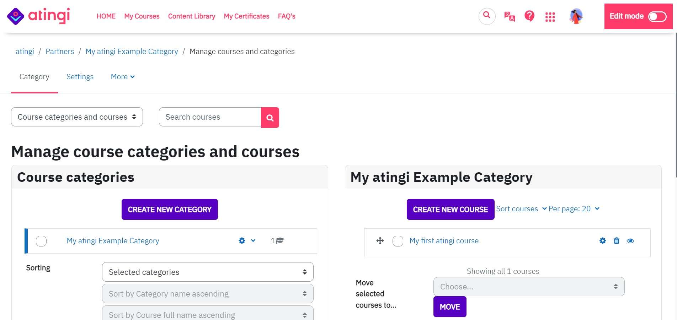The height and width of the screenshot is (320, 677).
Task: Expand category actions chevron next to gear
Action: (x=253, y=241)
